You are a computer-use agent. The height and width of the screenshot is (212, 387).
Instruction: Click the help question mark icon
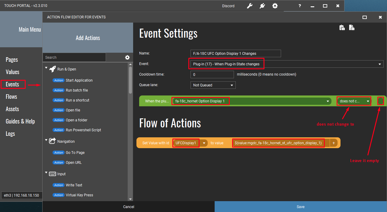pyautogui.click(x=300, y=6)
